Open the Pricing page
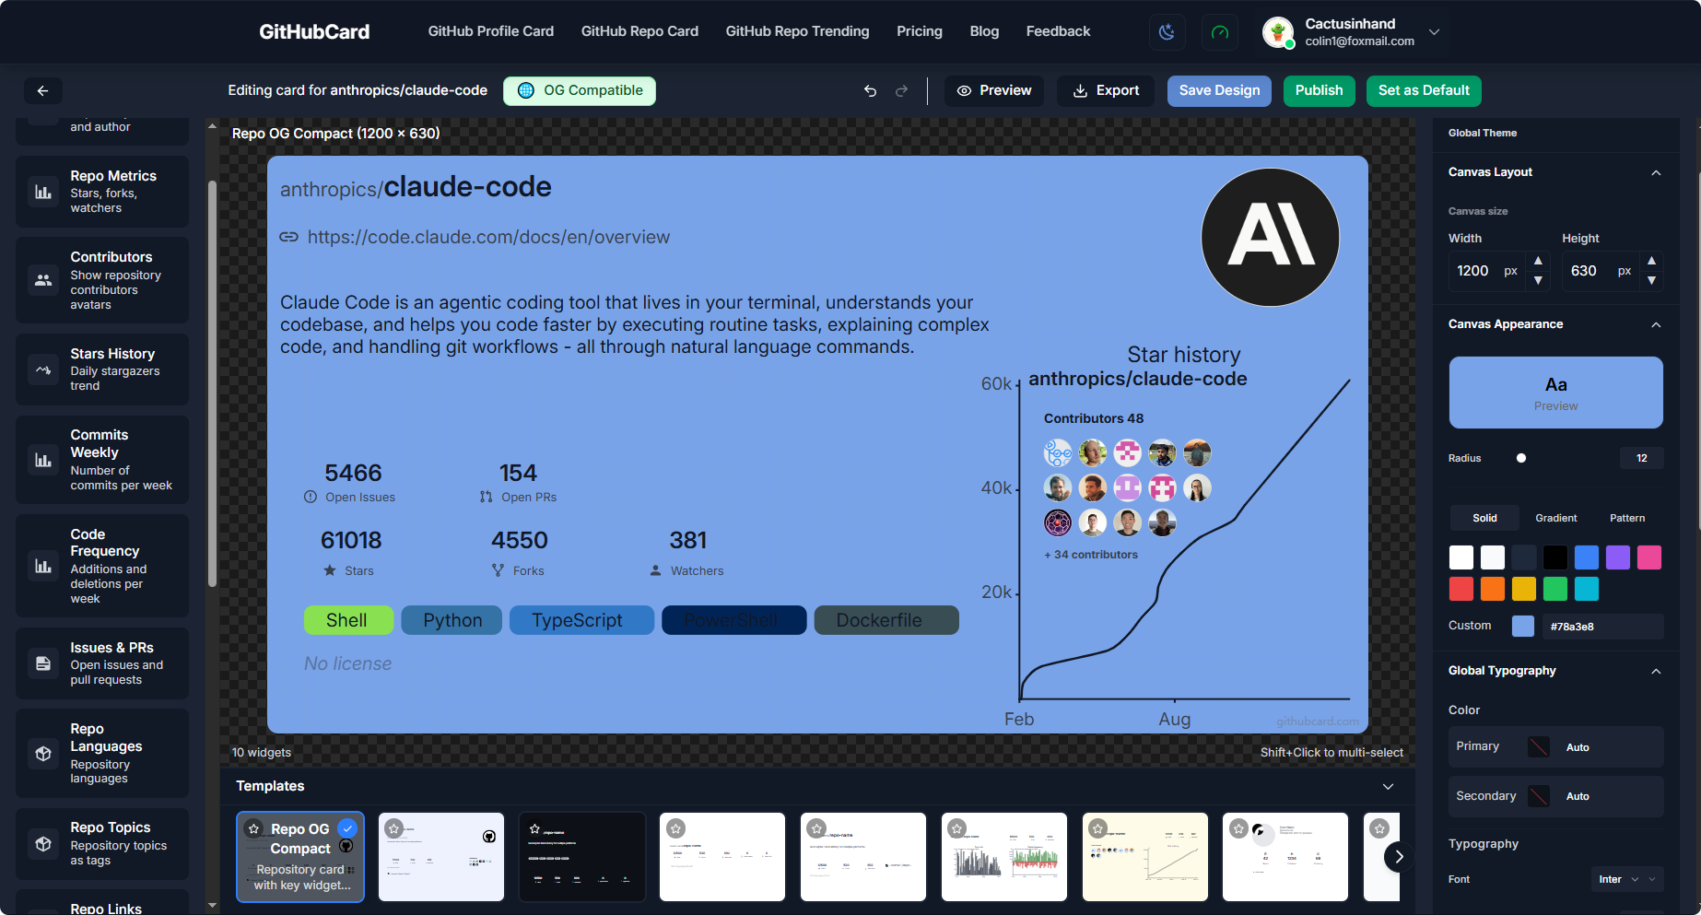The width and height of the screenshot is (1701, 915). (919, 31)
